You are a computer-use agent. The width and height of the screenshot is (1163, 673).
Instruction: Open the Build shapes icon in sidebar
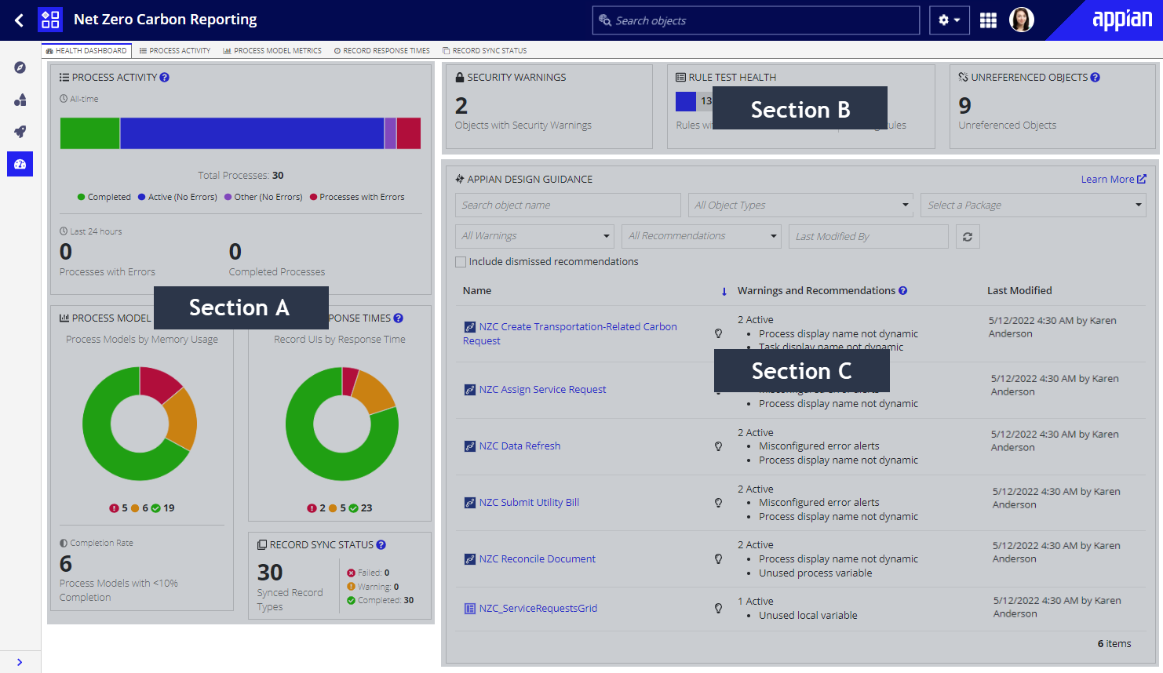[x=20, y=100]
